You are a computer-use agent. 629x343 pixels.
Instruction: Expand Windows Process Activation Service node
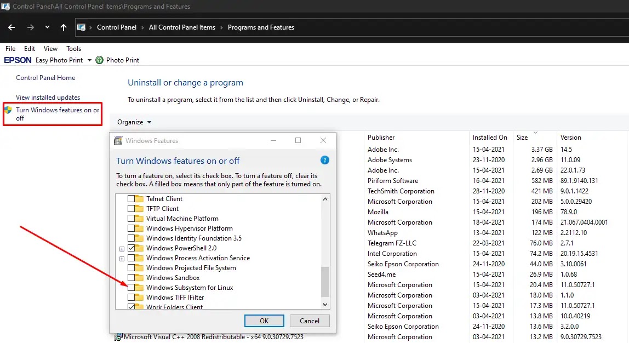click(x=122, y=259)
